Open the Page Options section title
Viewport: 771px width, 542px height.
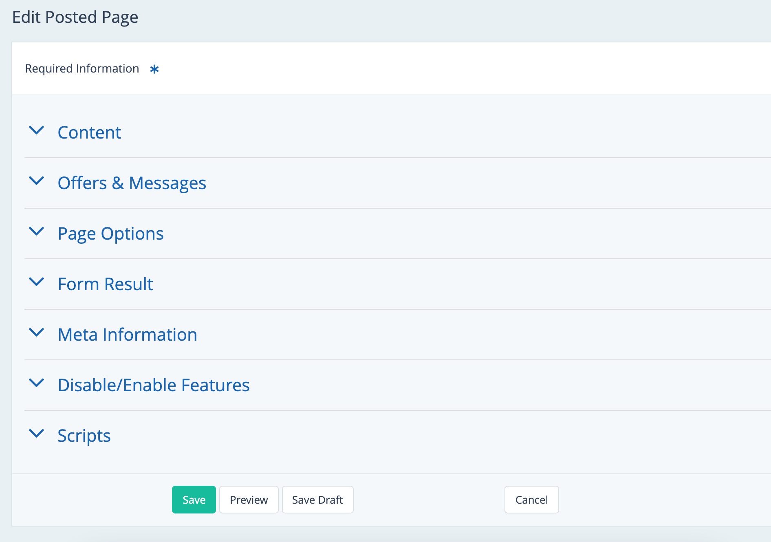[x=110, y=234]
